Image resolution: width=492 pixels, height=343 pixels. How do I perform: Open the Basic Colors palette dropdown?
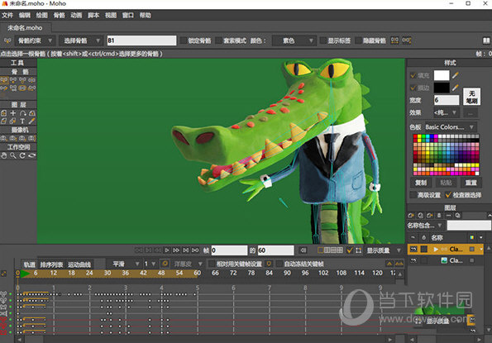(450, 127)
